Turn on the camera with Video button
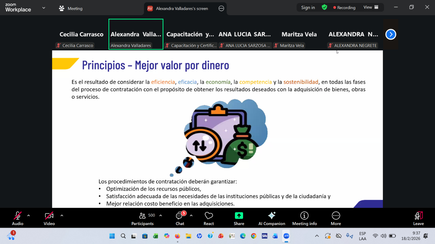 tap(49, 218)
